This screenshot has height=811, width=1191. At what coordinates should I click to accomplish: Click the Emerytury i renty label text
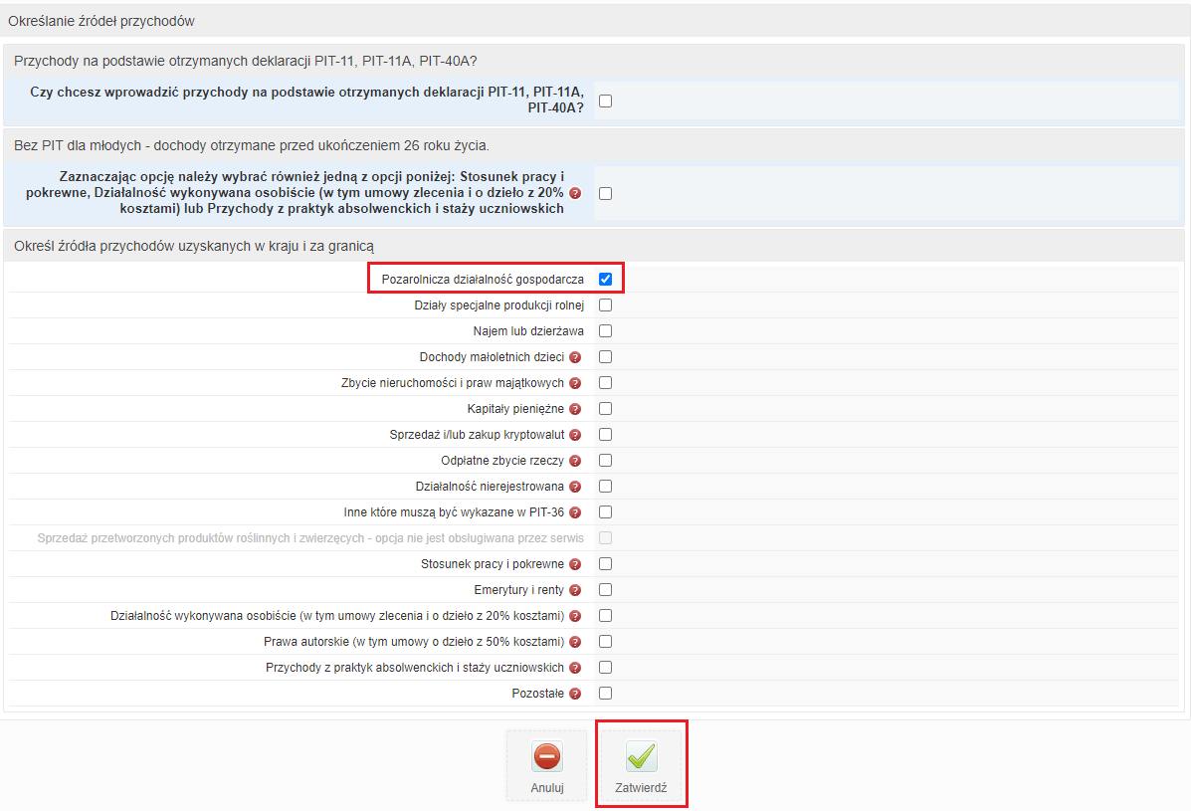[518, 589]
